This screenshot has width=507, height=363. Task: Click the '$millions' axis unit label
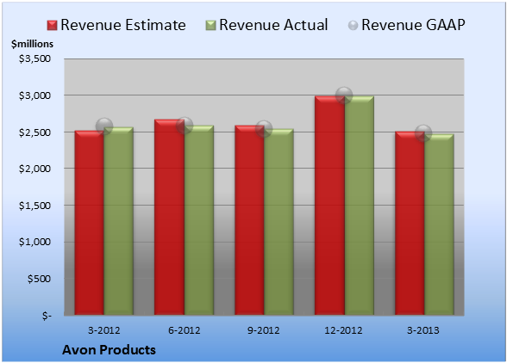[32, 44]
